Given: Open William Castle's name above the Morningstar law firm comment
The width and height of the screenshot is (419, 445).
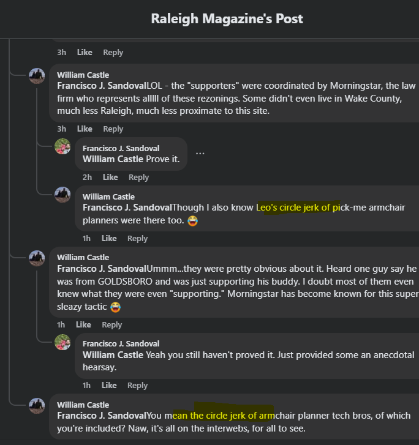Looking at the screenshot, I should pos(83,75).
